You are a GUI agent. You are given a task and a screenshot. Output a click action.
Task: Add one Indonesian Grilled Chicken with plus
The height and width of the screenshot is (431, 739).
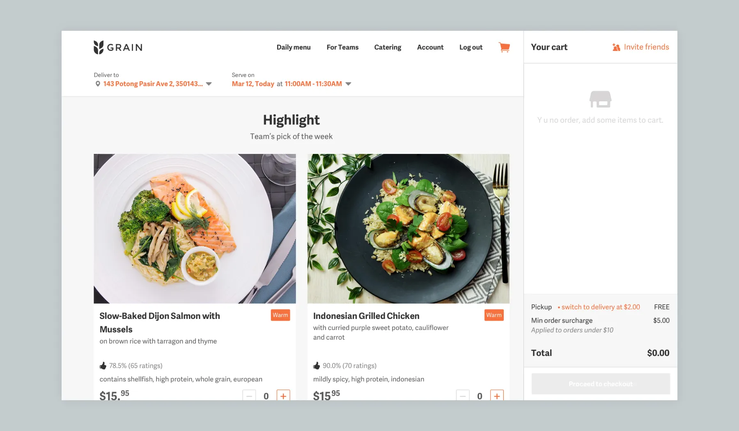coord(497,396)
